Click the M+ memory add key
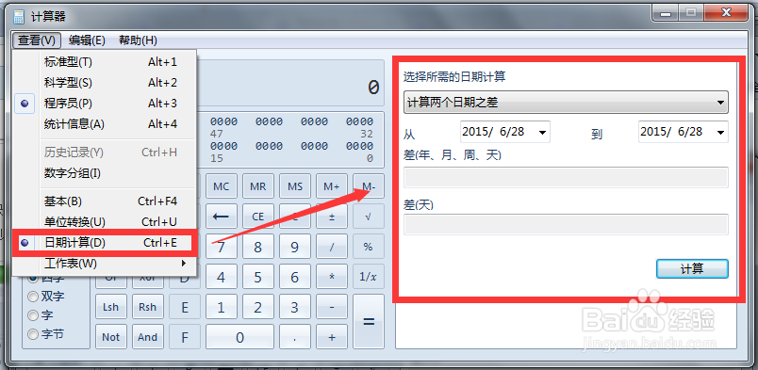This screenshot has width=758, height=370. [332, 186]
